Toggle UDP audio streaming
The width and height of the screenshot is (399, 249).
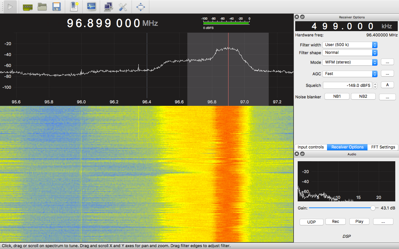click(311, 222)
